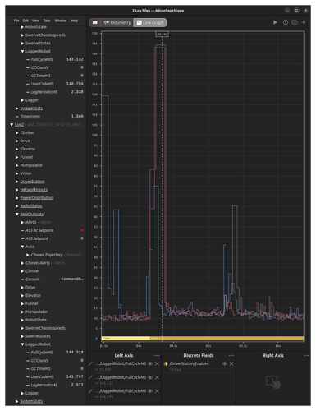Click the DriverStation/Enabled half-circle style icon
The width and height of the screenshot is (316, 411).
tap(166, 363)
